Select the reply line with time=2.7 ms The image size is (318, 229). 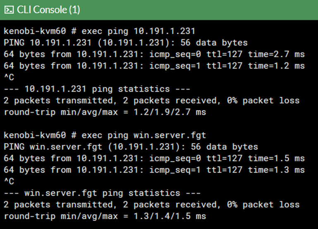click(154, 54)
